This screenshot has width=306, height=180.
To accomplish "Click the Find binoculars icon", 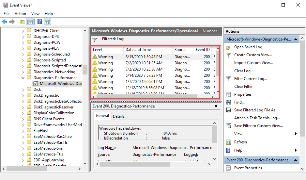I will coord(228,102).
